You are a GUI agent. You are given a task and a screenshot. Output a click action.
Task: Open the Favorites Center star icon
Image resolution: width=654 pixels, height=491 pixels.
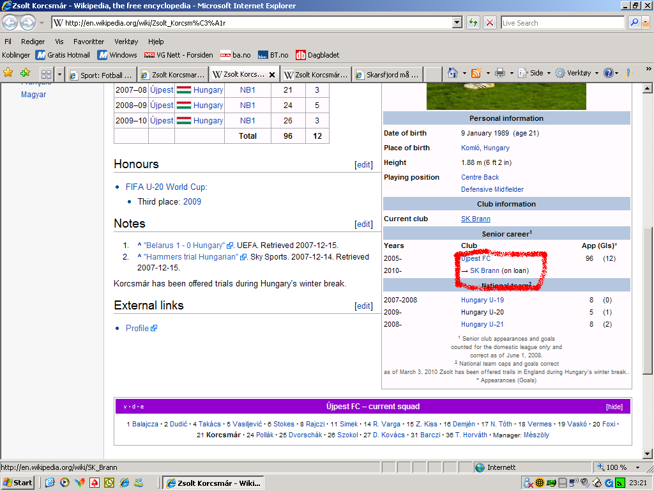tap(8, 73)
